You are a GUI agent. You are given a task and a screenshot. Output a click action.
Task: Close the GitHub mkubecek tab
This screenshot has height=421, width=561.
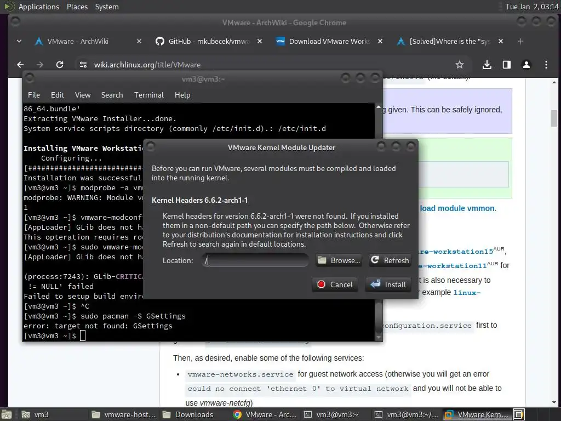(260, 42)
